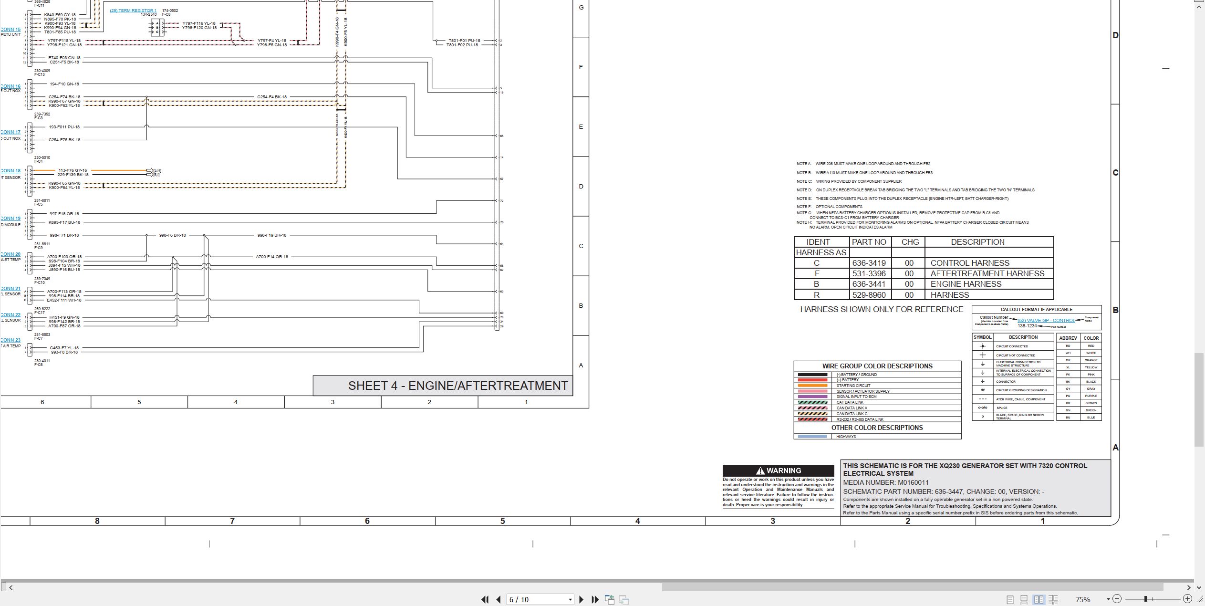The width and height of the screenshot is (1205, 606).
Task: Click the NOTE A wire 206 text
Action: click(x=863, y=164)
